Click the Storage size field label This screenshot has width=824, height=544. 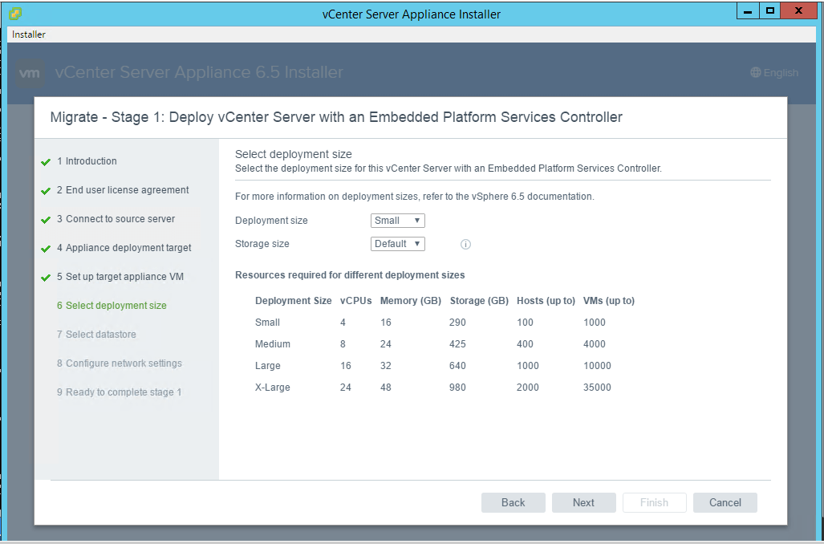(262, 243)
